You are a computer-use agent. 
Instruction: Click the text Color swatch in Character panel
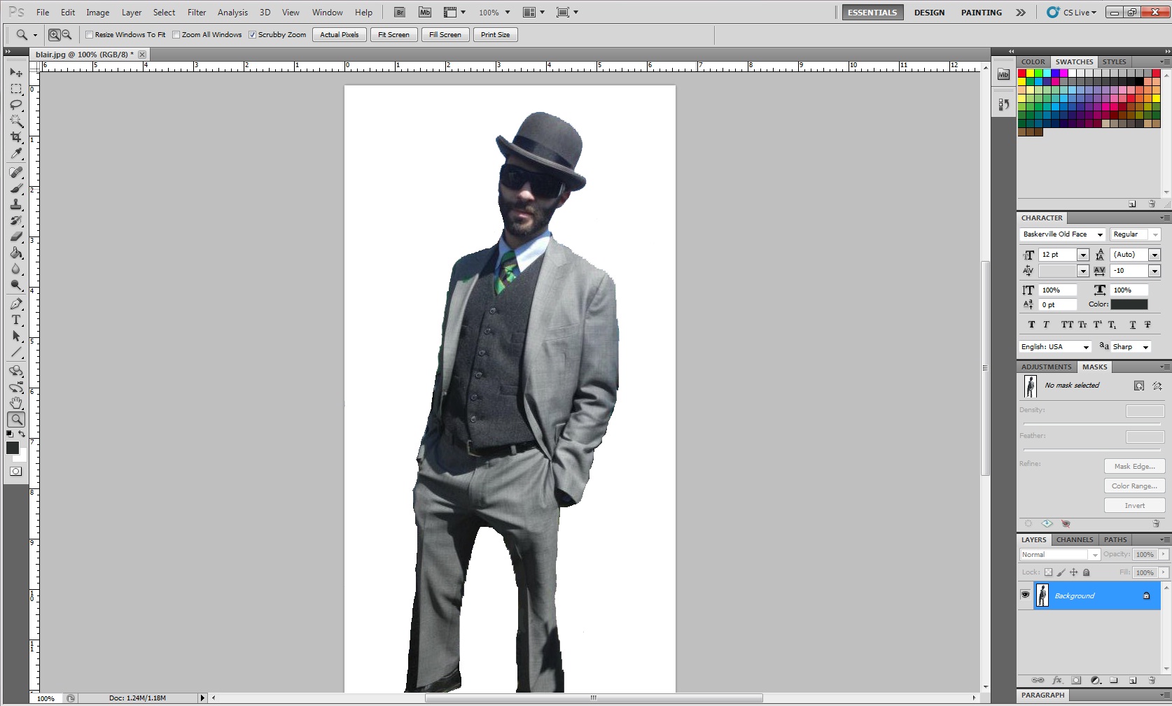point(1129,304)
